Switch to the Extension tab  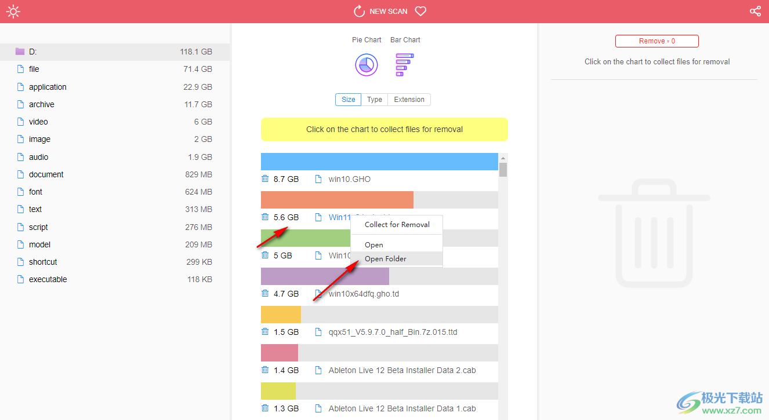tap(409, 100)
